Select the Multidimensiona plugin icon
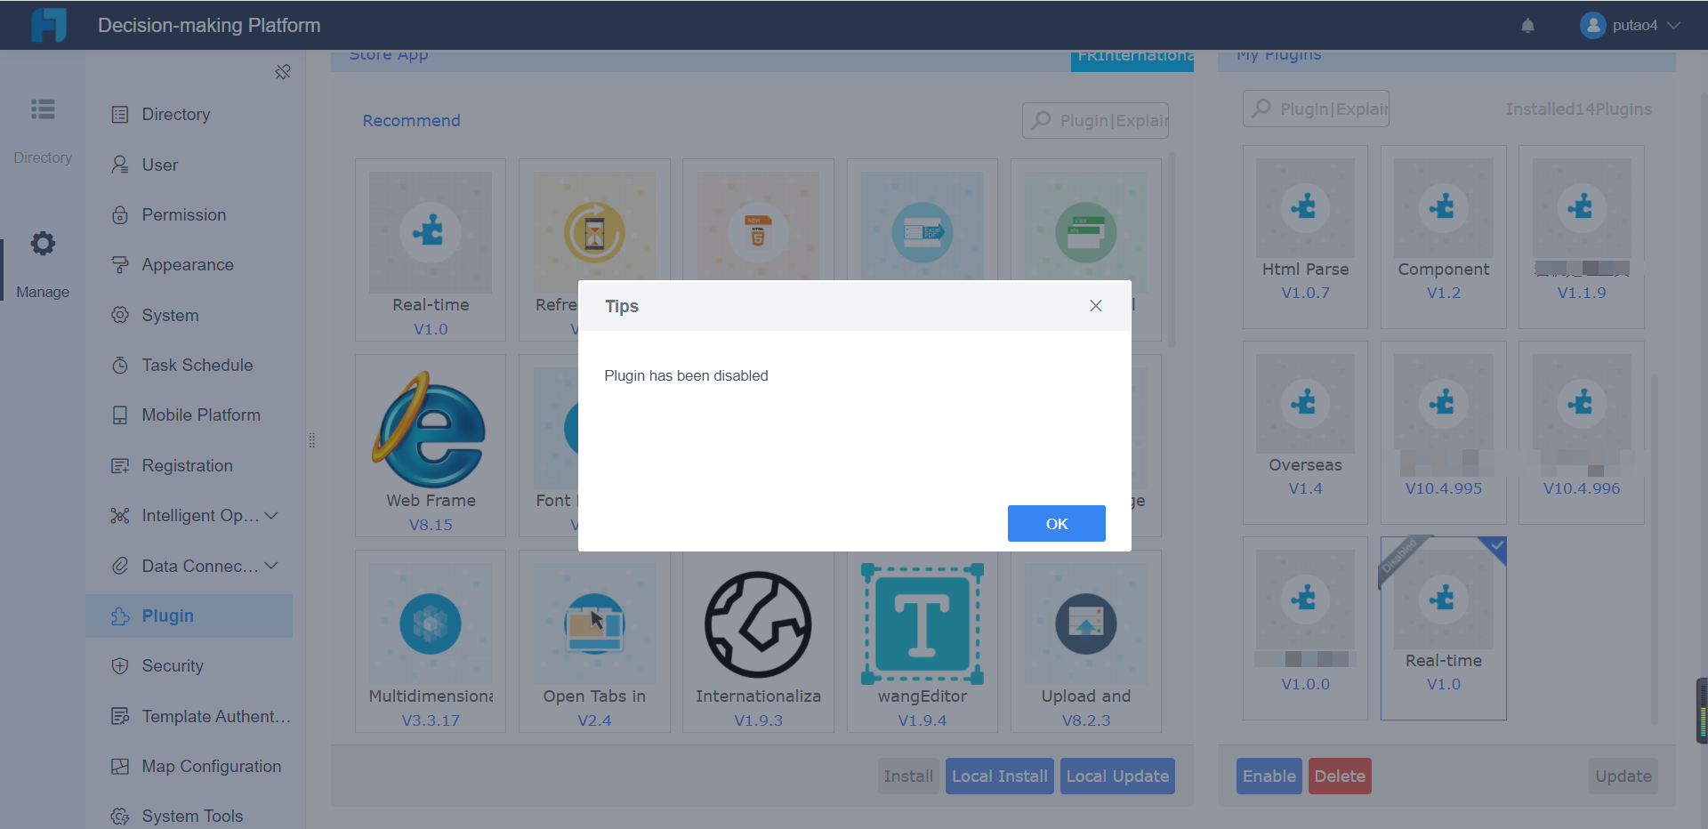 (431, 624)
